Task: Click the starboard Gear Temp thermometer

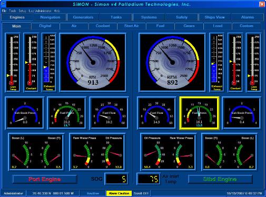Action: (x=253, y=62)
